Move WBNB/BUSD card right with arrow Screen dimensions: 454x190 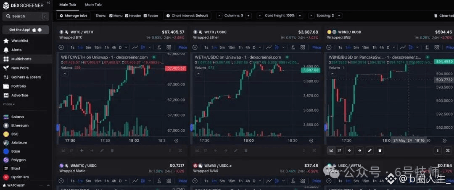(x=359, y=150)
